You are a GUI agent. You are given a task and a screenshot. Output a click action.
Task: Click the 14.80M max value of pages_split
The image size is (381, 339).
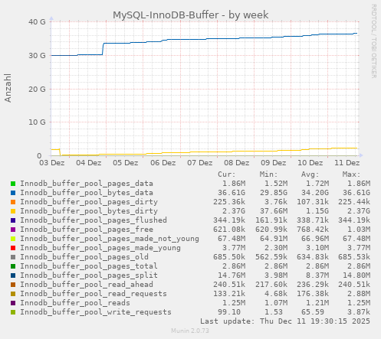356,275
